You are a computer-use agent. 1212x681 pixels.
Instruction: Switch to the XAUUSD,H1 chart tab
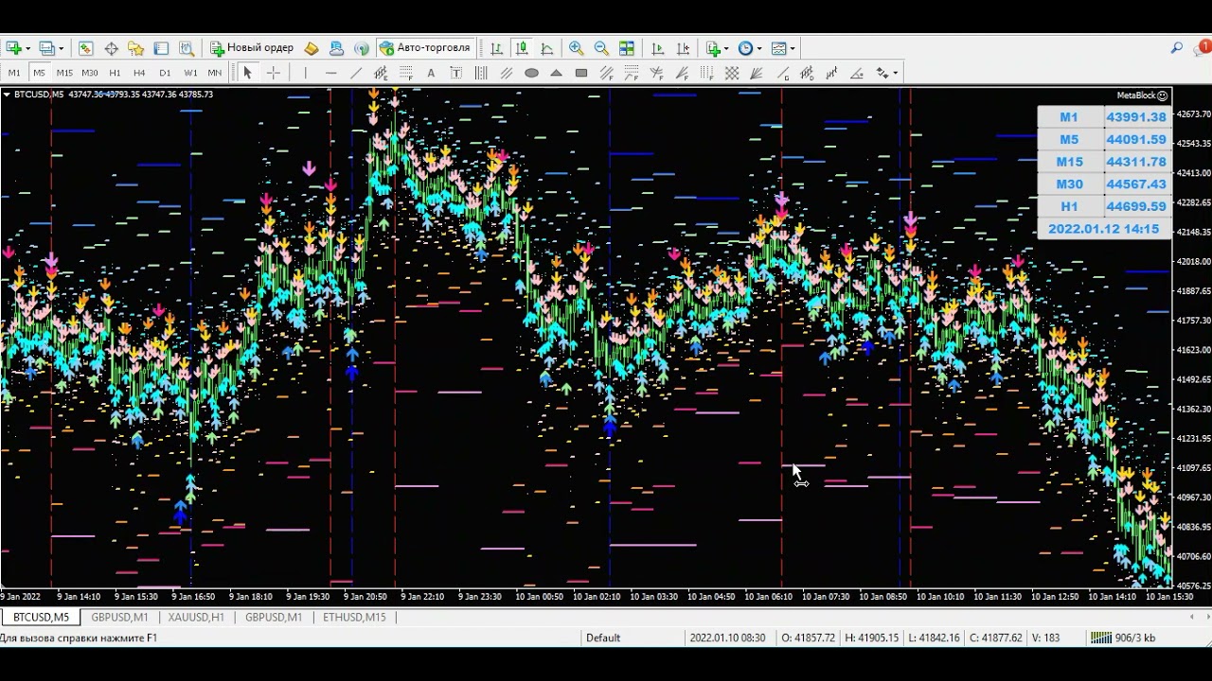(196, 617)
